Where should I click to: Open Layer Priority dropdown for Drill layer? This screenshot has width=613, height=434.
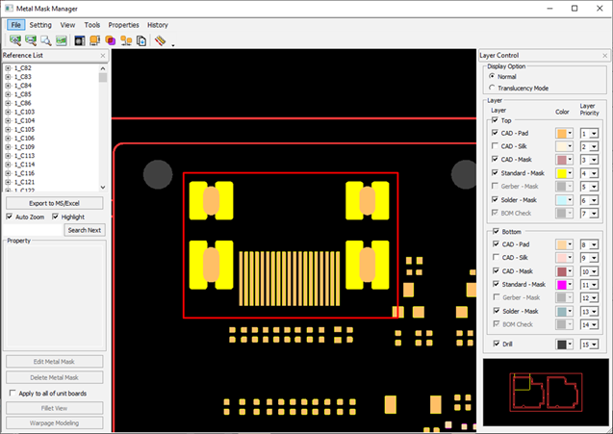pyautogui.click(x=593, y=345)
